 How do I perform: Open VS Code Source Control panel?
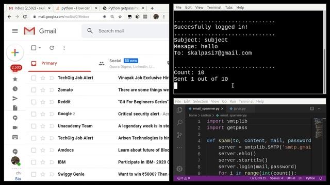pos(179,135)
